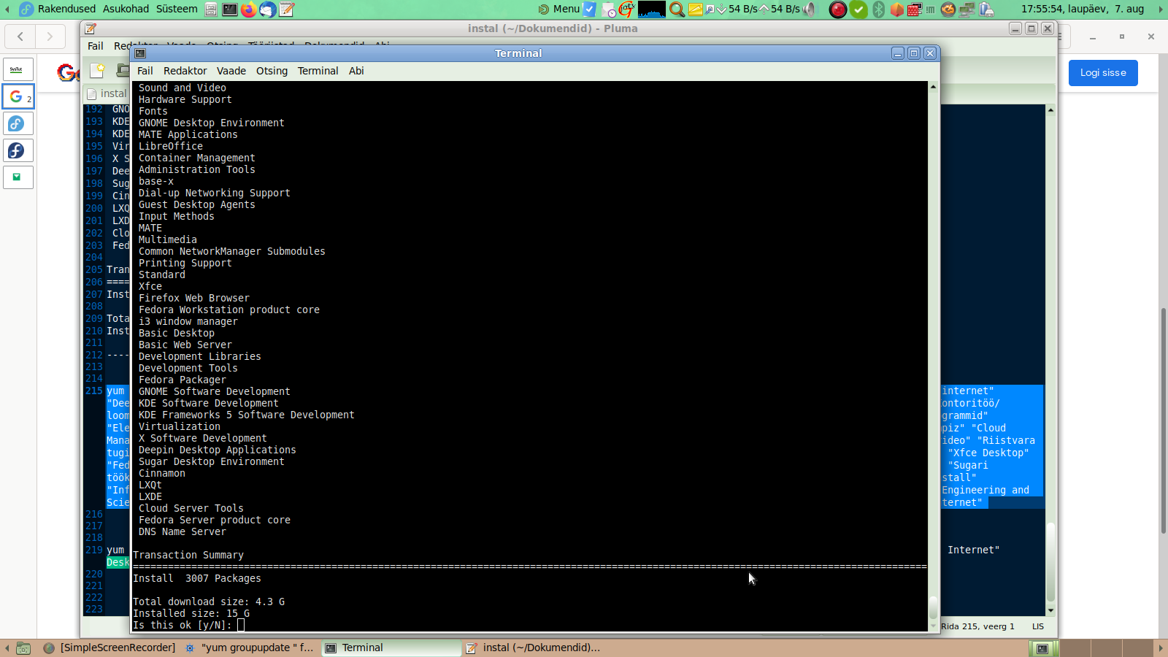Switch to SimpleScreenRecorder in the taskbar
Screen dimensions: 1168x657
(110, 648)
